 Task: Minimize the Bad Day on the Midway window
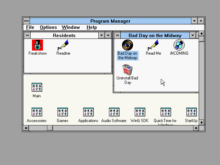click(x=192, y=35)
